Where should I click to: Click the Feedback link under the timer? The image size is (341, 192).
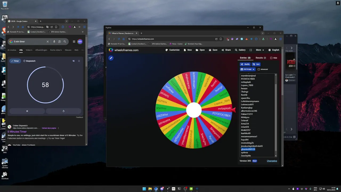point(79,117)
